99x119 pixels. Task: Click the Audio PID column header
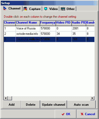[x=79, y=23]
